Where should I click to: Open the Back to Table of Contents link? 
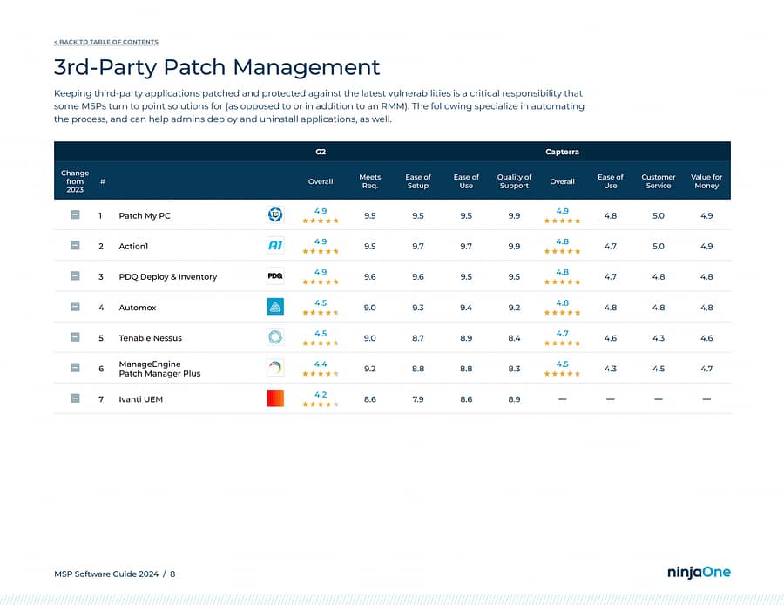105,41
